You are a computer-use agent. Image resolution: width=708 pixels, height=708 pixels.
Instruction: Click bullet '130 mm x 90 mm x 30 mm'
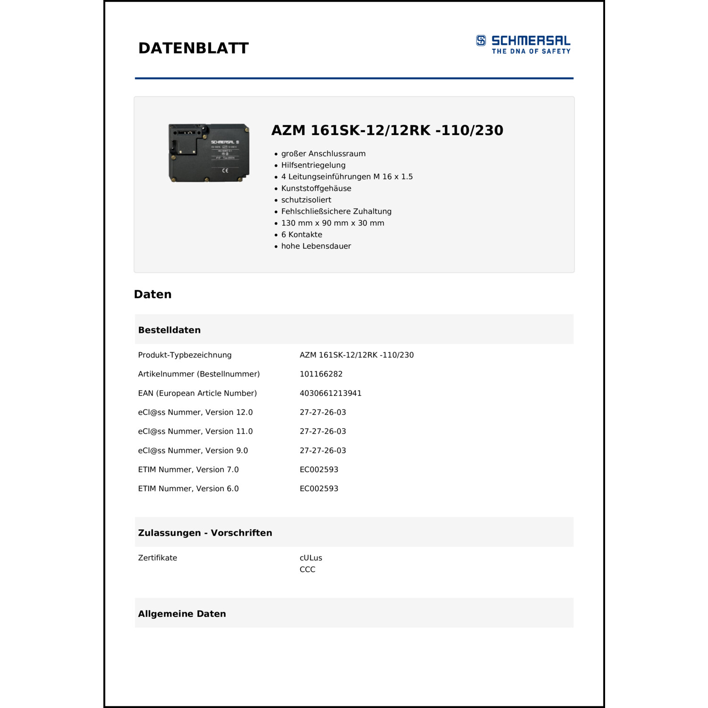pos(333,223)
